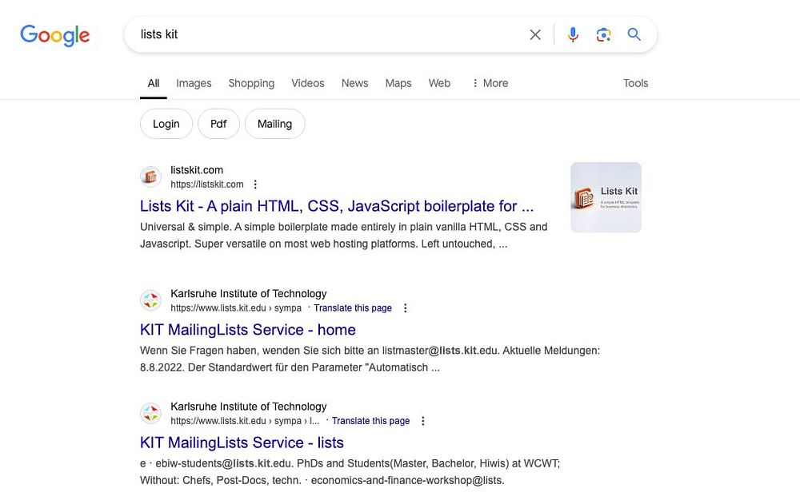Open three-dot menu next to https://listskit.com

click(256, 185)
